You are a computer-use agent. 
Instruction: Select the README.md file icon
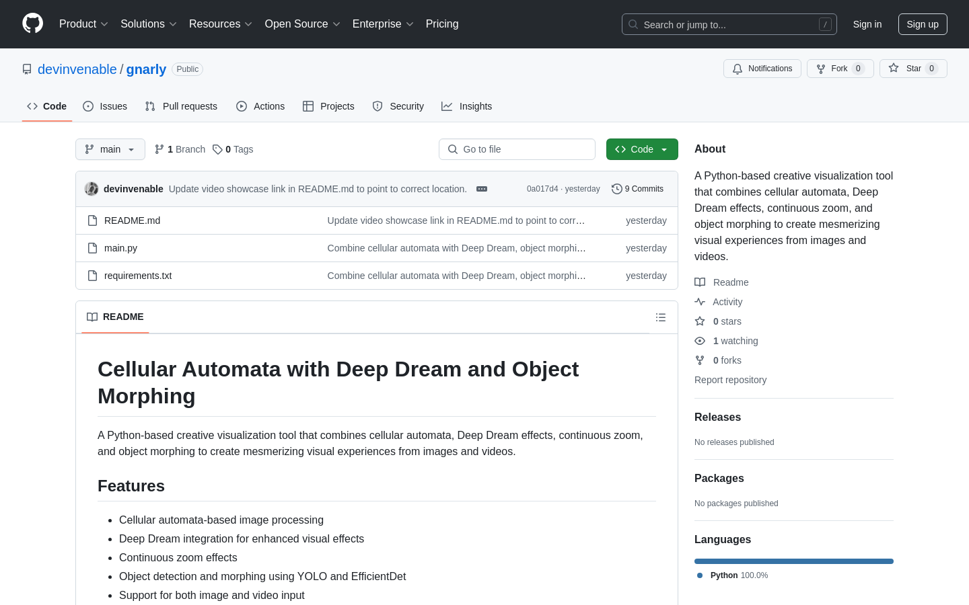tap(93, 220)
